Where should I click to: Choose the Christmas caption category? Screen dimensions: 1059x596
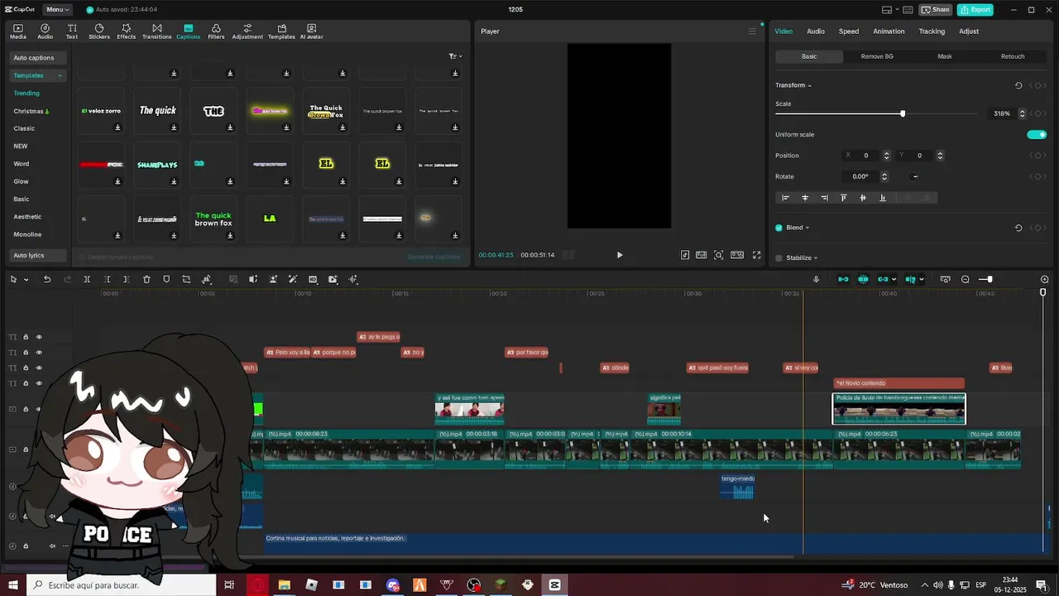[x=31, y=111]
